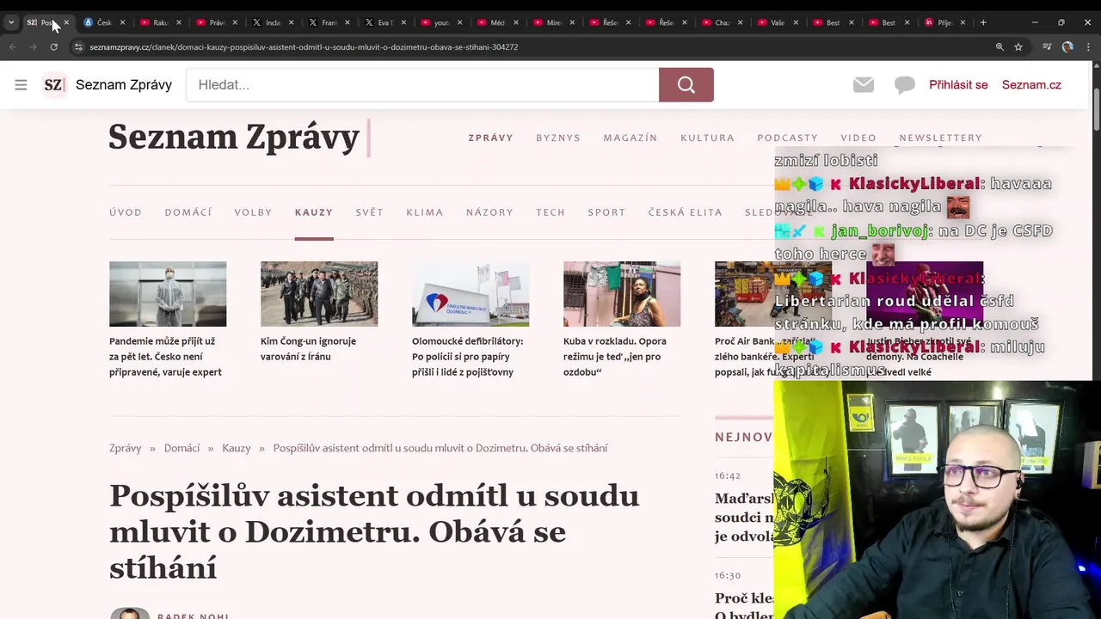The width and height of the screenshot is (1101, 619).
Task: Open a new browser tab with plus
Action: tap(983, 22)
